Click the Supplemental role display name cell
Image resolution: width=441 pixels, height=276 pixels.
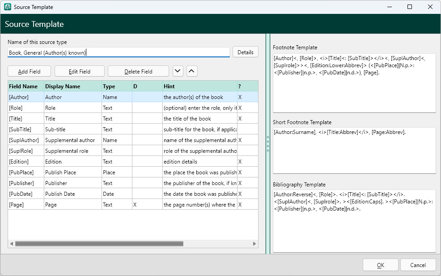73,151
